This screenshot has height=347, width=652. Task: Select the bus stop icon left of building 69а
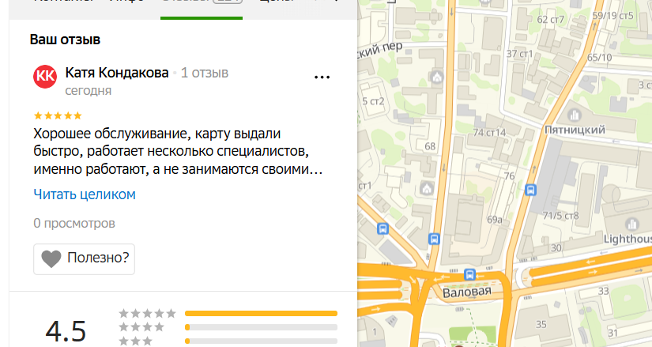point(434,240)
